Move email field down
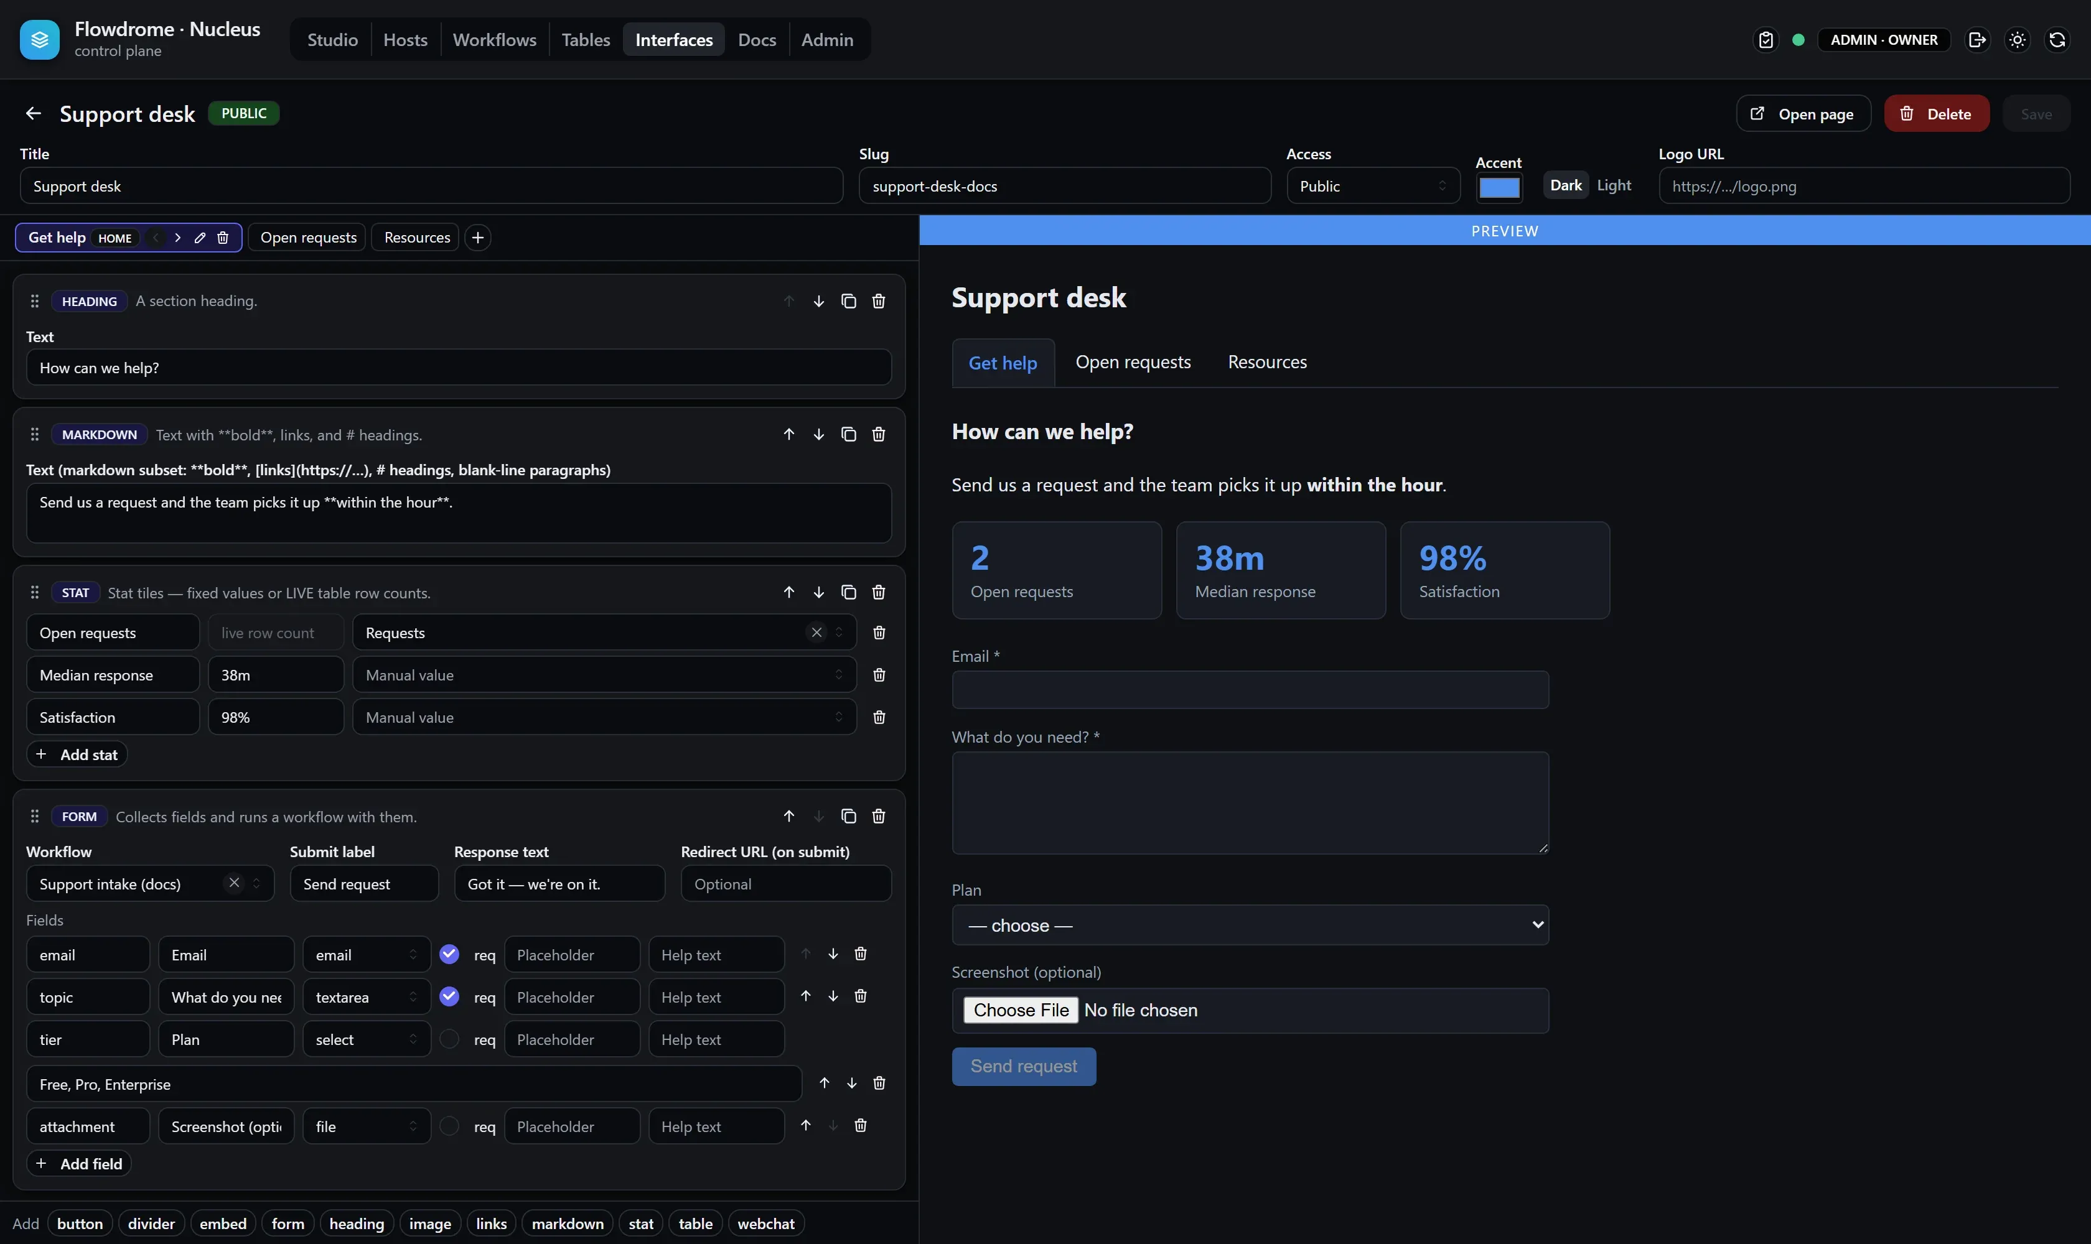Screen dimensions: 2091x1244 point(833,954)
